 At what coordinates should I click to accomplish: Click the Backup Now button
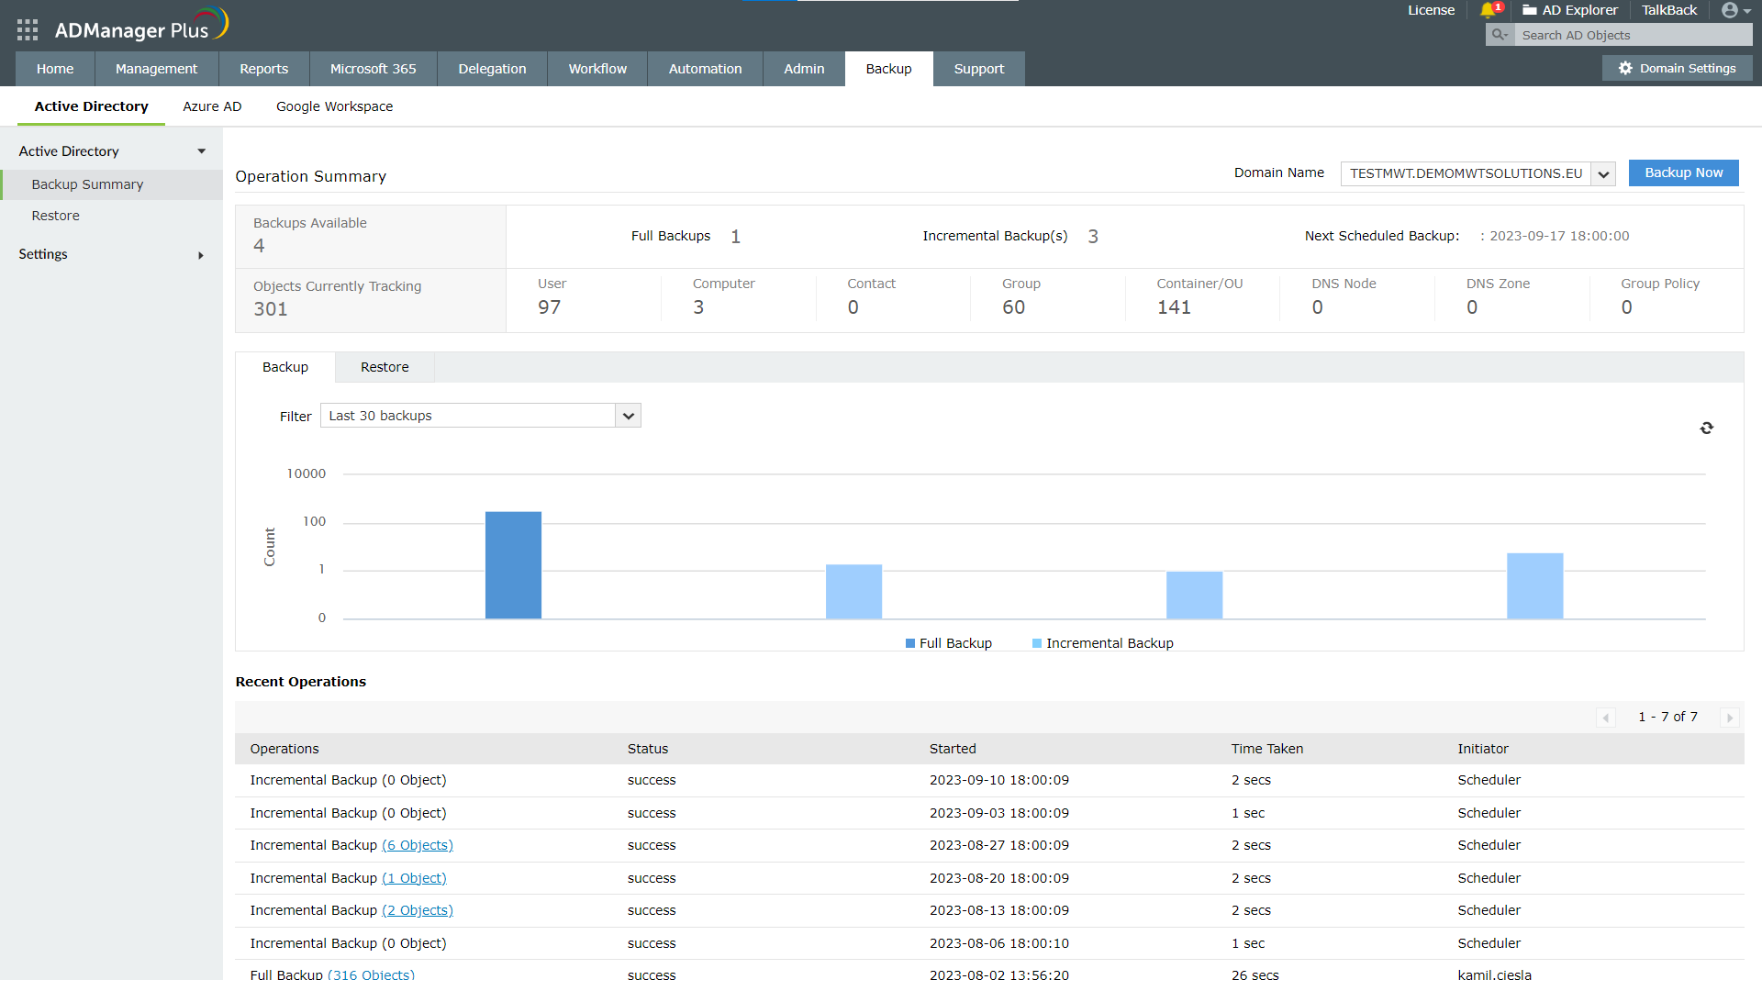[x=1683, y=173]
